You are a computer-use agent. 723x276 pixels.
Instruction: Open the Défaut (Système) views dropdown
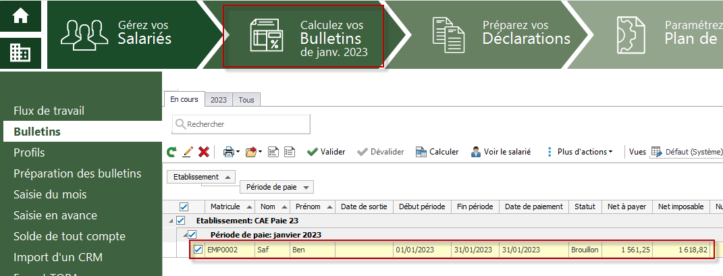(x=687, y=152)
